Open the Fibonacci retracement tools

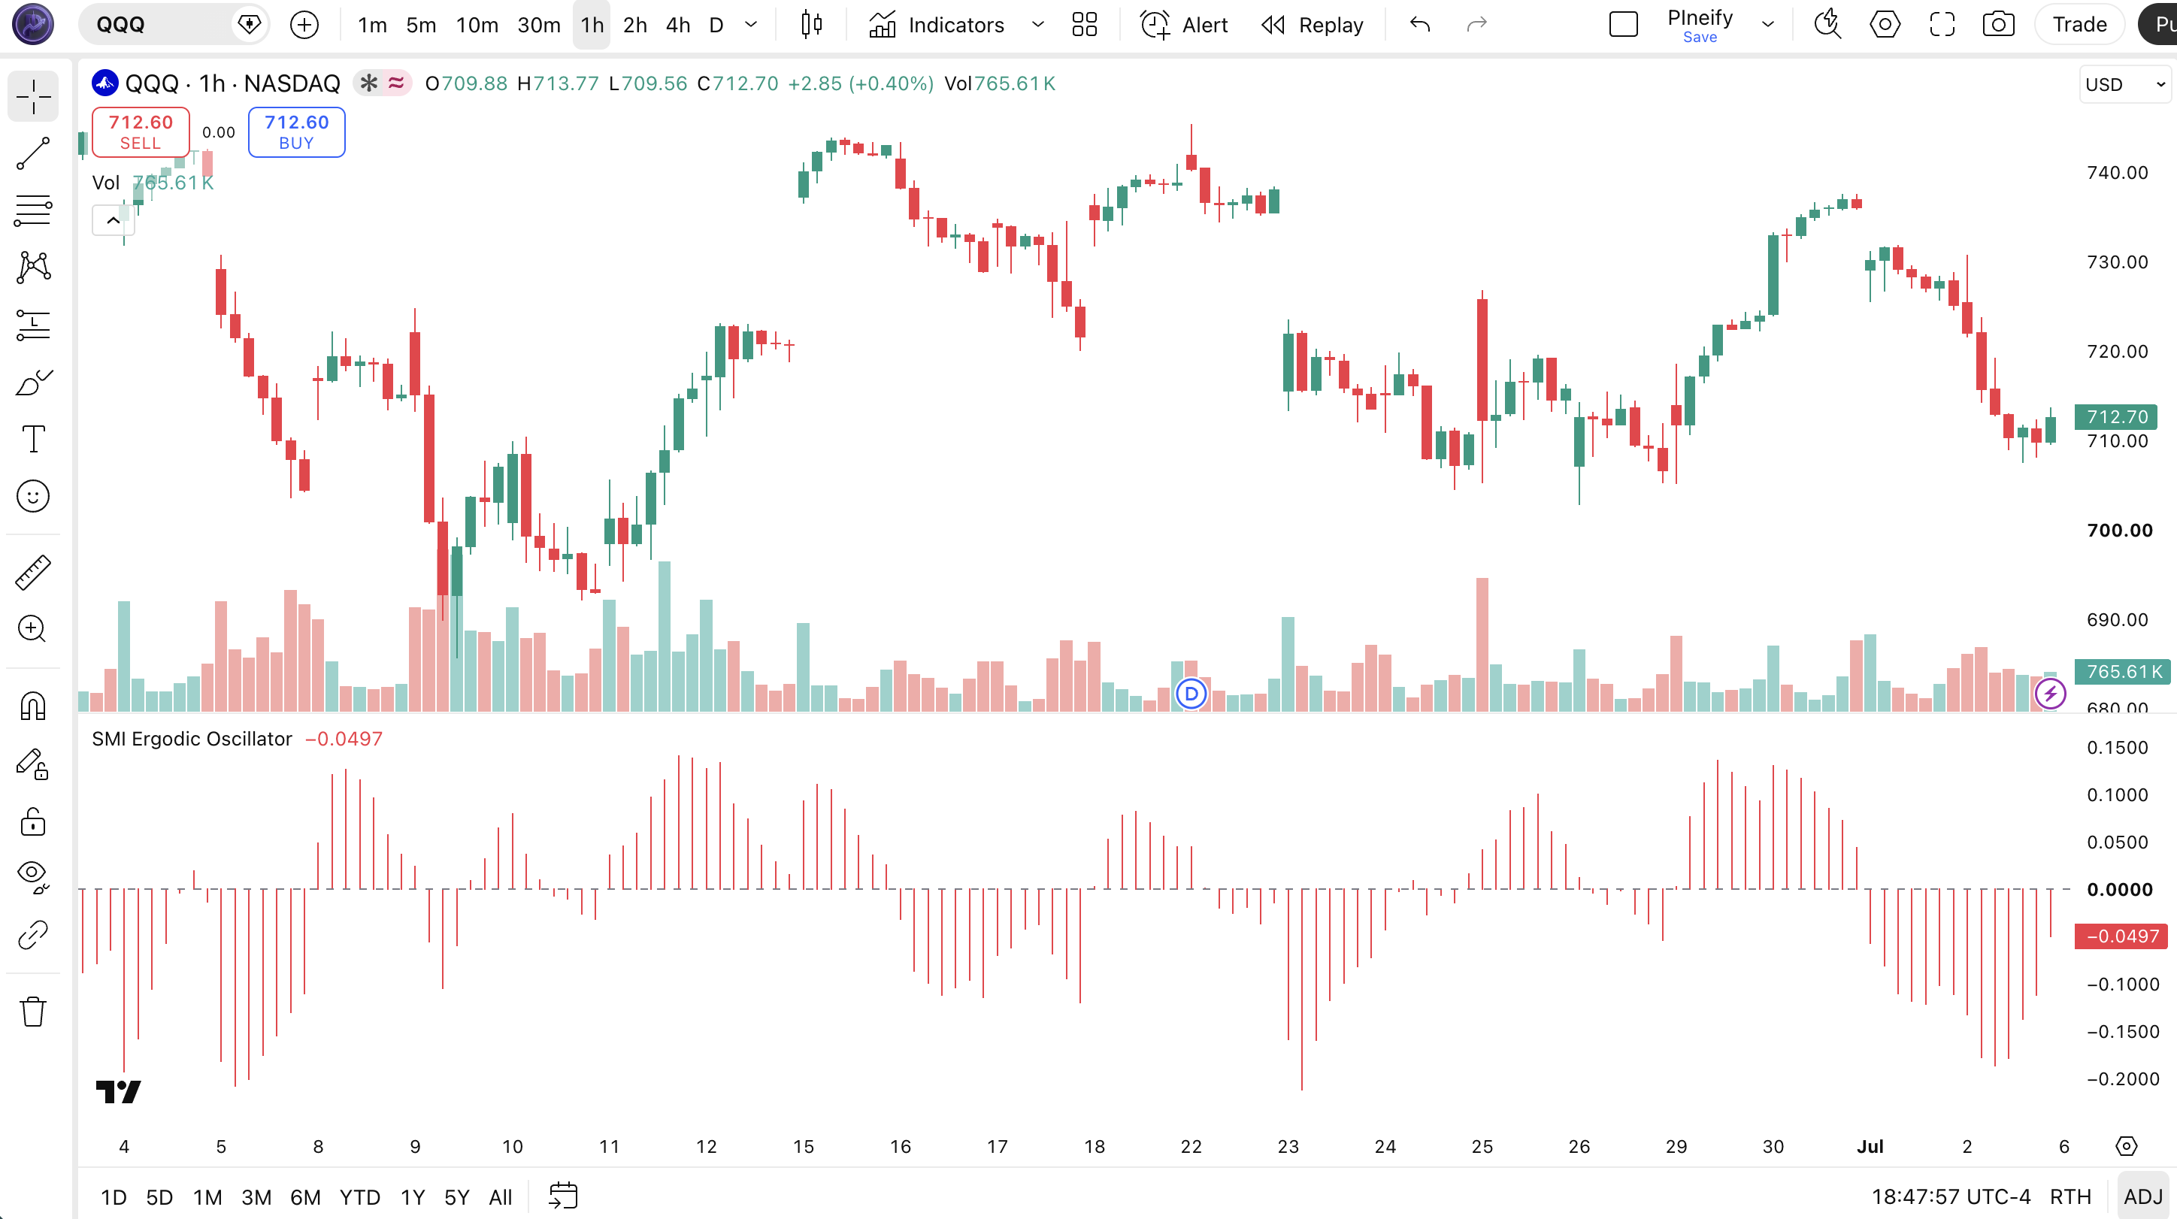click(33, 210)
